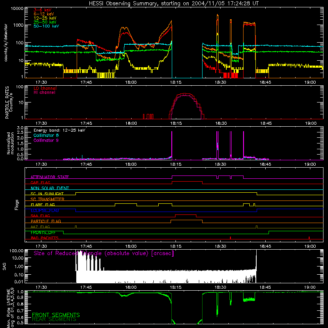Click the cyan '50-100 keV' legend entry
This screenshot has width=328, height=328.
[x=46, y=26]
